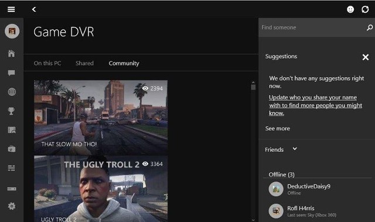Close the Suggestions panel
Viewport: 375px width, 222px height.
point(366,57)
